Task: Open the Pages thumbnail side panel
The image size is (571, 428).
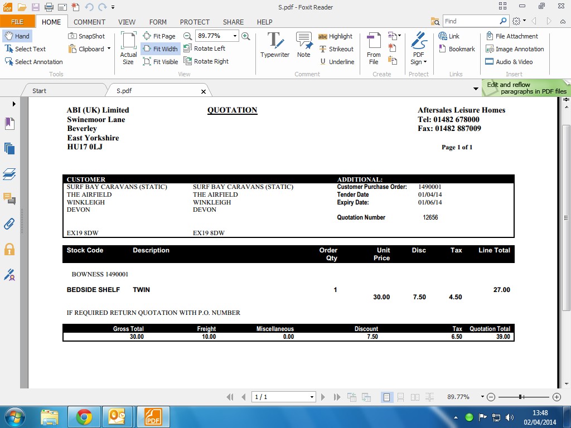Action: 9,148
